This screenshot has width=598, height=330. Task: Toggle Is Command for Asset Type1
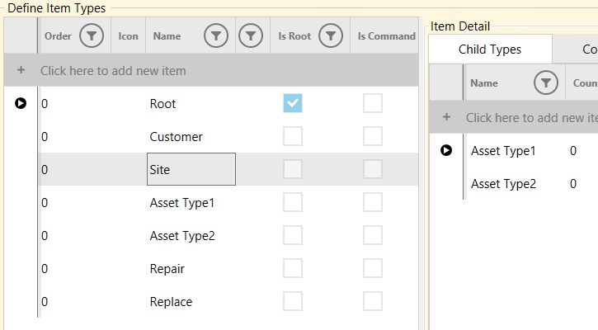coord(373,202)
